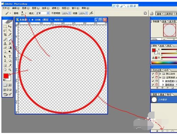
Task: Click load path as selection button
Action: coord(168,131)
